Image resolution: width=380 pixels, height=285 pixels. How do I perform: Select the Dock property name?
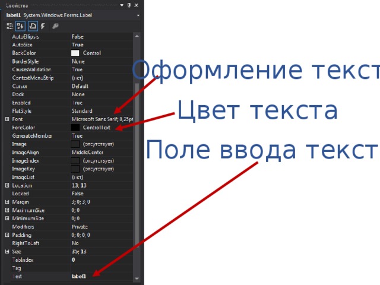point(18,94)
